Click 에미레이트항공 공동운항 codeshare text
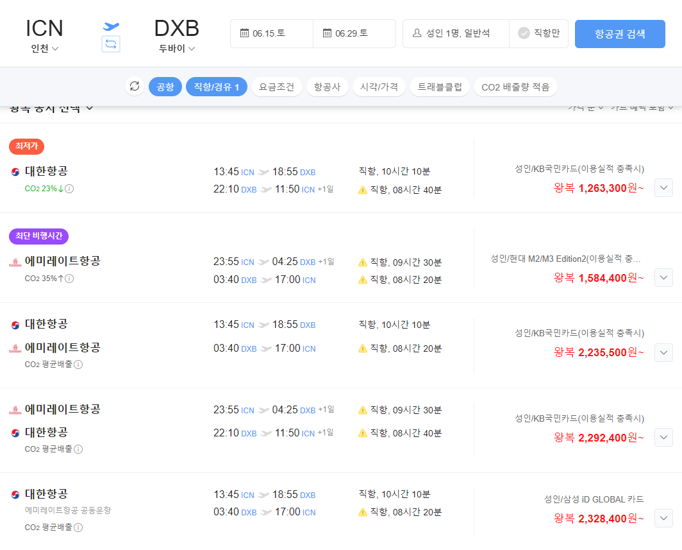 (x=68, y=510)
